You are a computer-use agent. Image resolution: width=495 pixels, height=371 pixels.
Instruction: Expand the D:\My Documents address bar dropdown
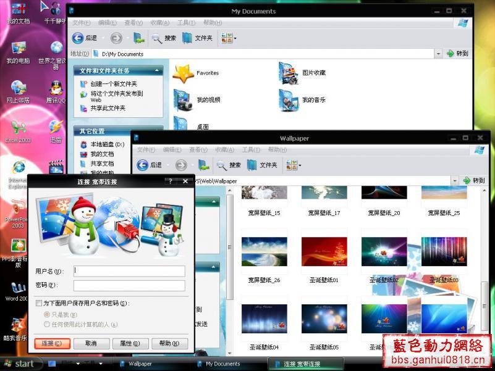[438, 54]
